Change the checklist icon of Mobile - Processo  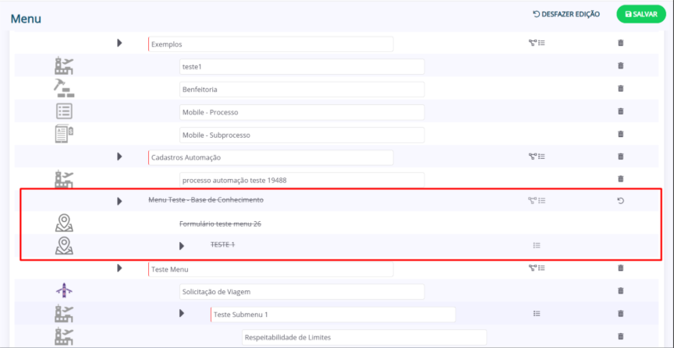point(64,111)
